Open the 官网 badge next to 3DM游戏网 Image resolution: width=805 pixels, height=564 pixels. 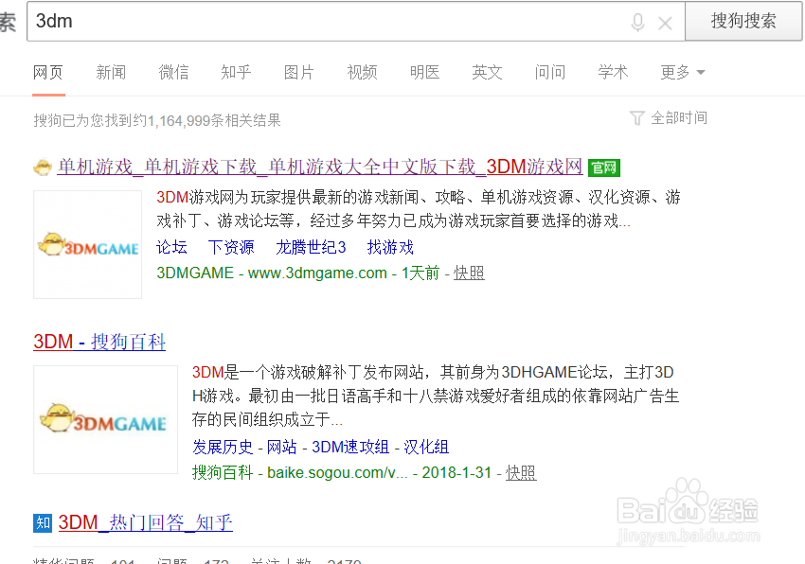603,167
